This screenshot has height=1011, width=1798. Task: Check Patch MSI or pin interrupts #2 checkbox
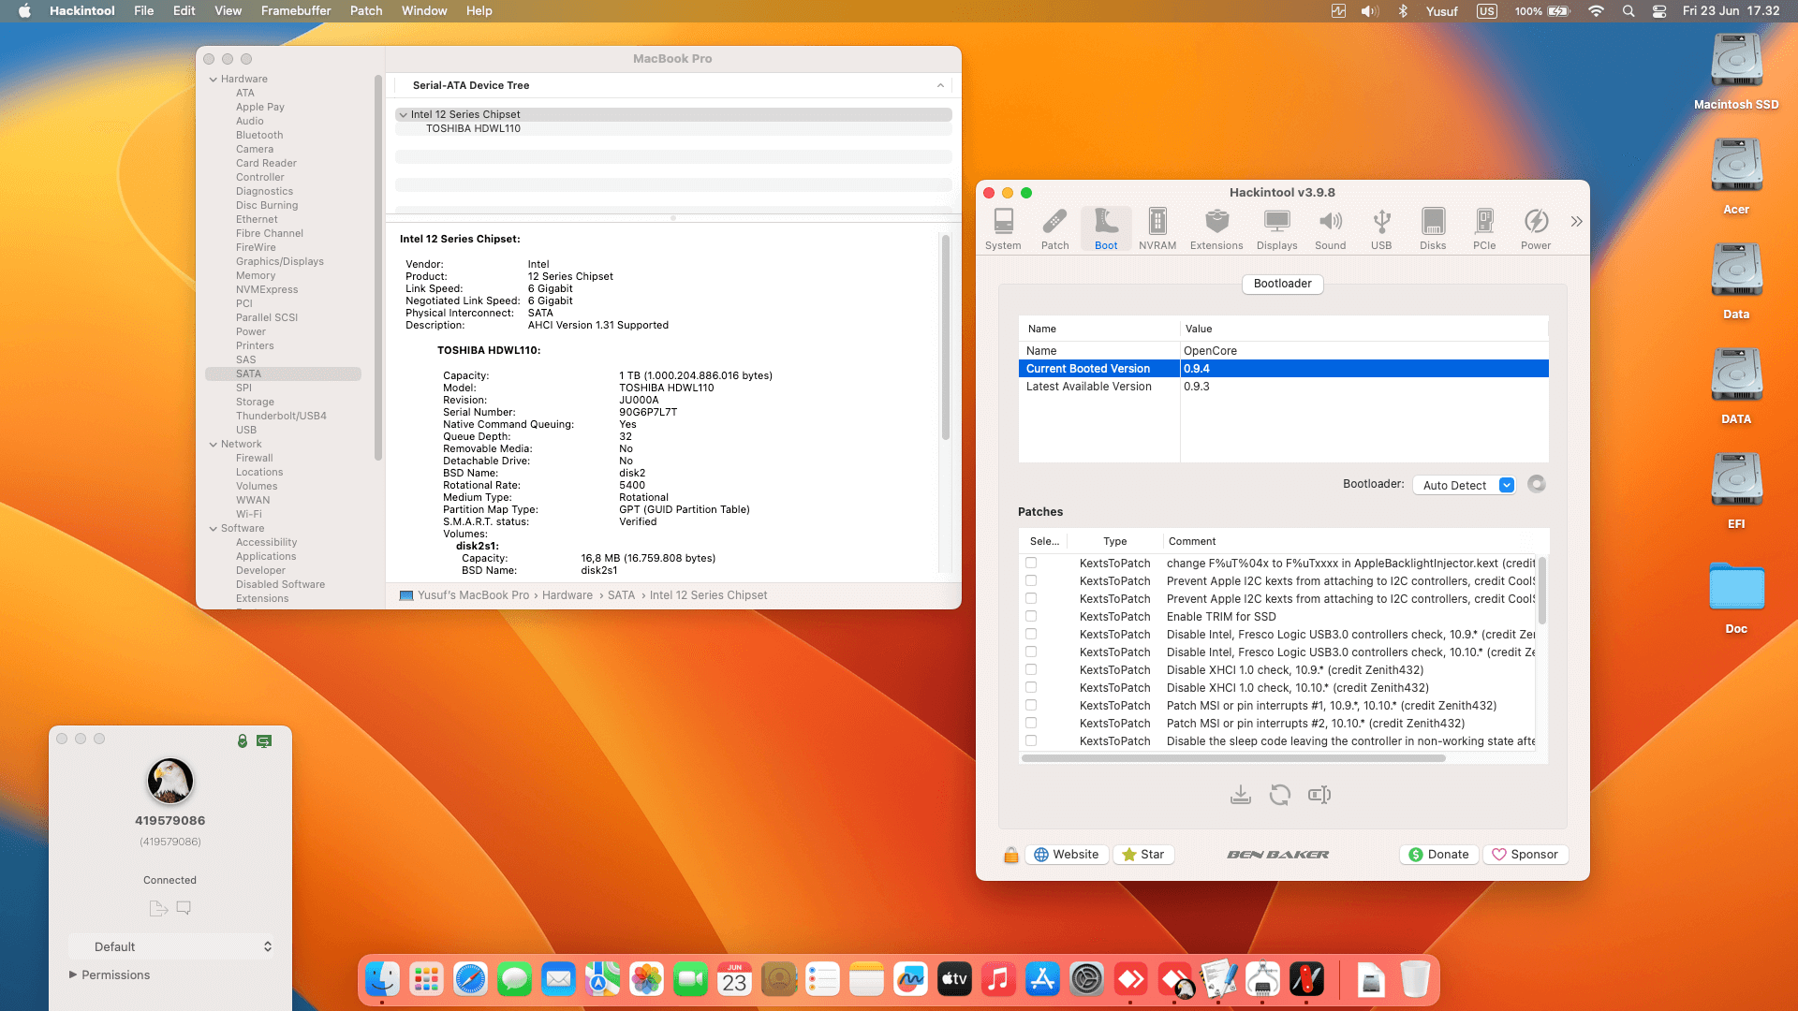pyautogui.click(x=1031, y=723)
